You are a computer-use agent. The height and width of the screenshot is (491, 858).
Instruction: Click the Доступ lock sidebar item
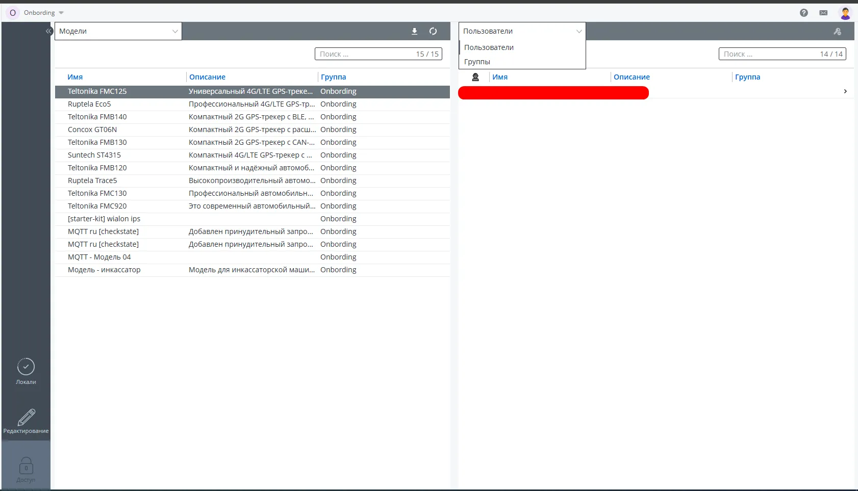coord(26,470)
